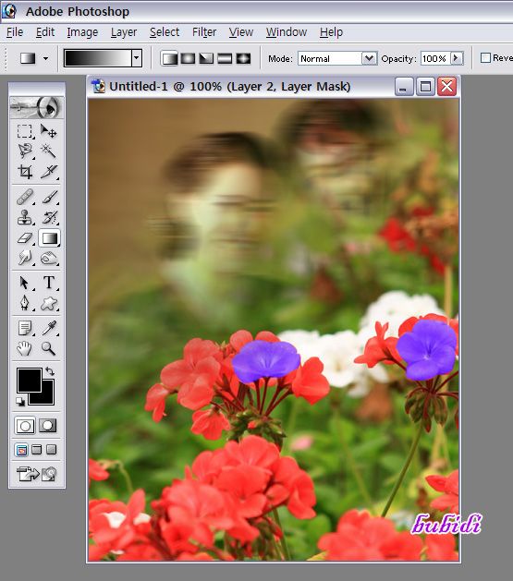This screenshot has width=513, height=581.
Task: Choose Radial Gradient style
Action: [188, 58]
